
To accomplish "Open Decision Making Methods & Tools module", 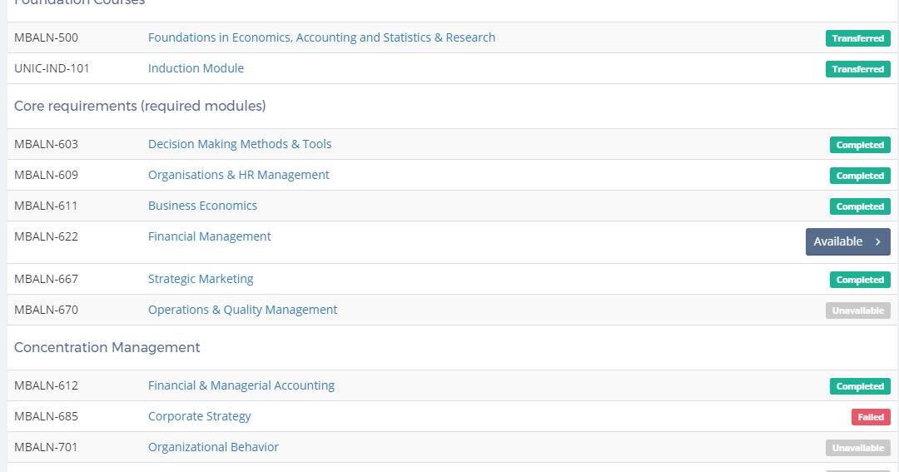I will pos(240,144).
